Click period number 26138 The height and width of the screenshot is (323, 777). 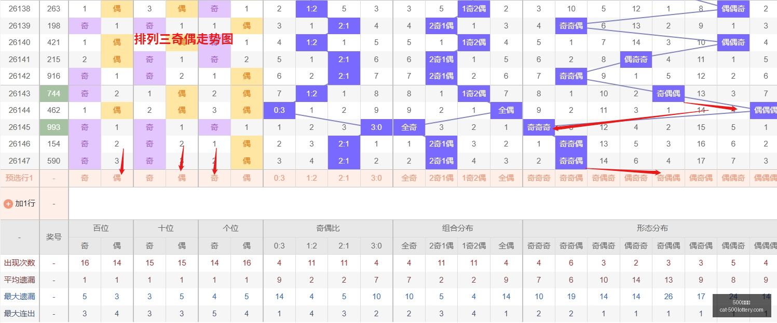20,9
